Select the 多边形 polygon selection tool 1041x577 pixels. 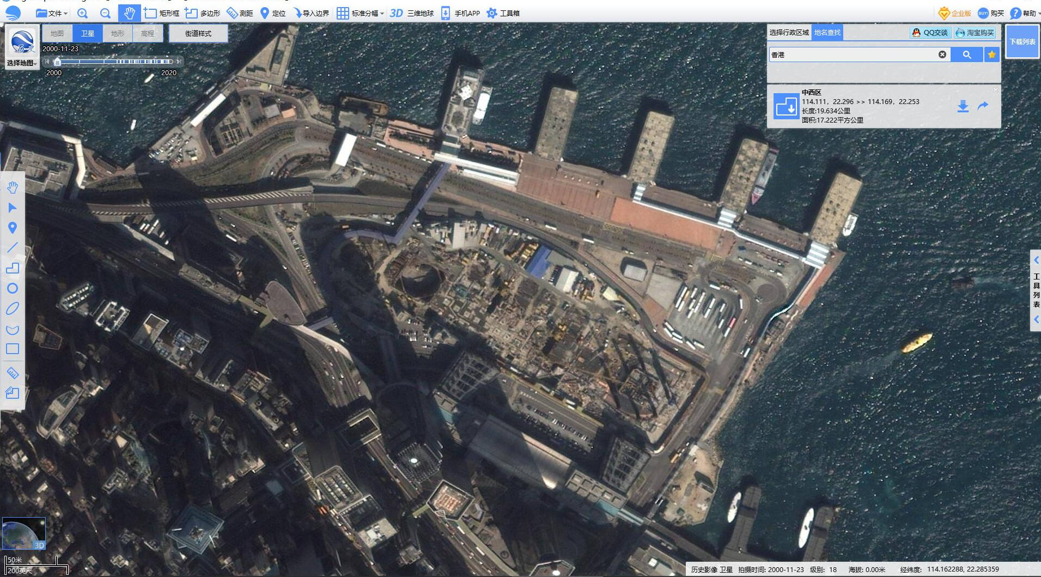click(203, 13)
